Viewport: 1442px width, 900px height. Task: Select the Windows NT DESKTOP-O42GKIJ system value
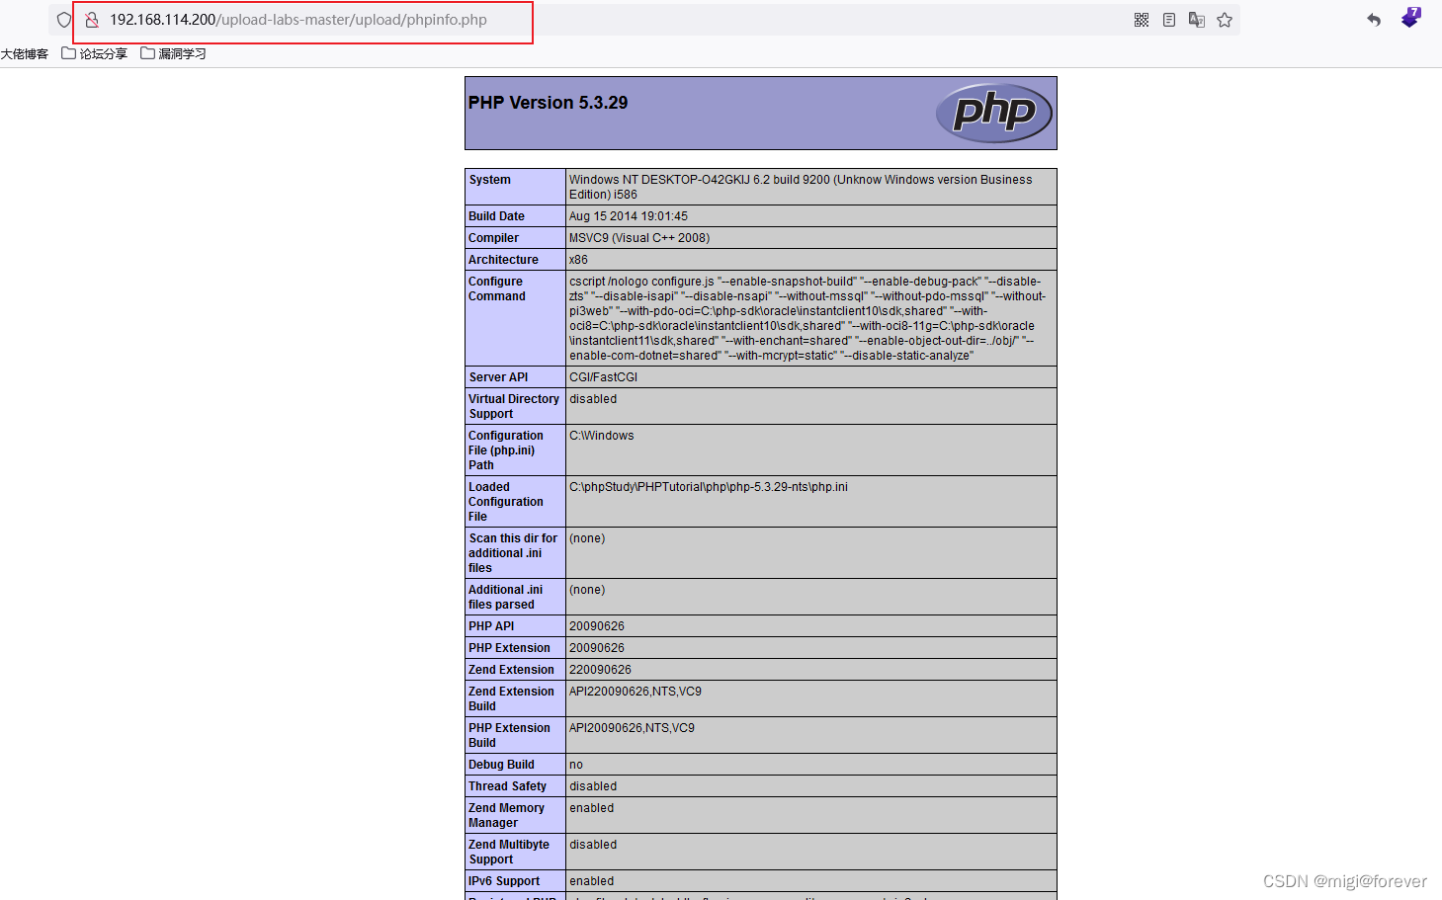click(801, 187)
